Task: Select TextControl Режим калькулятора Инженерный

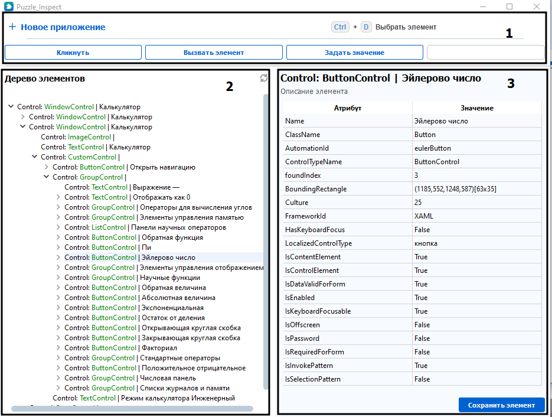Action: pos(143,398)
